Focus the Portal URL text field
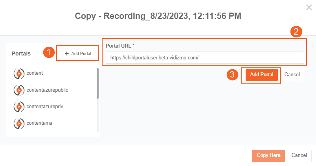 (x=205, y=58)
